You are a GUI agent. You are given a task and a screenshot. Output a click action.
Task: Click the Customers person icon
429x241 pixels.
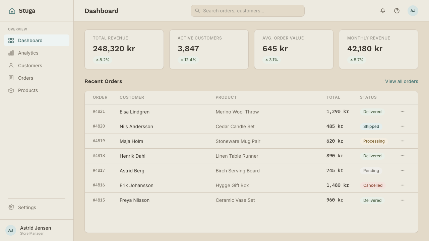click(x=11, y=66)
